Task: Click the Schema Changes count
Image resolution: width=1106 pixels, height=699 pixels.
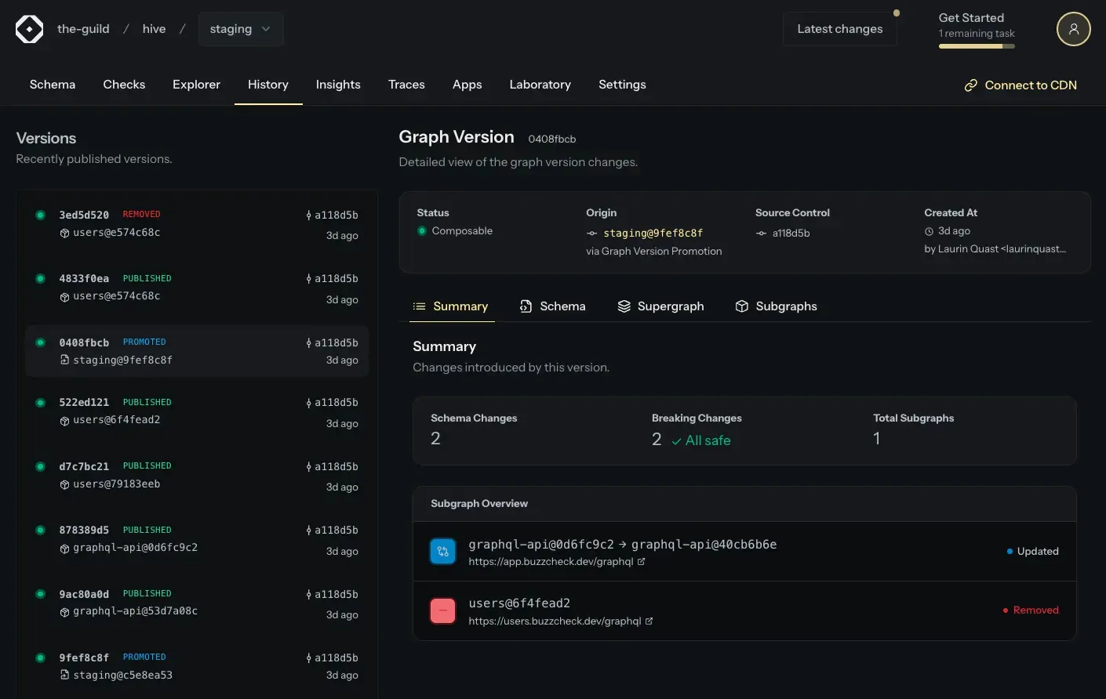Action: 435,439
